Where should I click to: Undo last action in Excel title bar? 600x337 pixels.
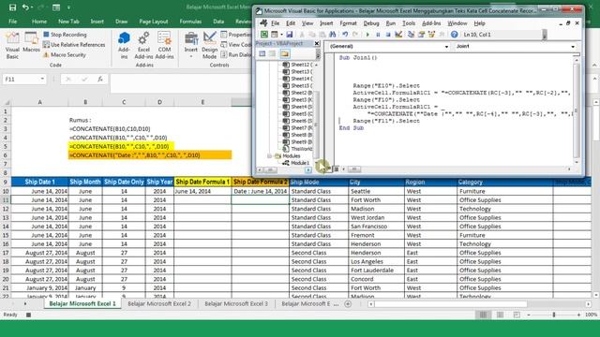pyautogui.click(x=25, y=7)
